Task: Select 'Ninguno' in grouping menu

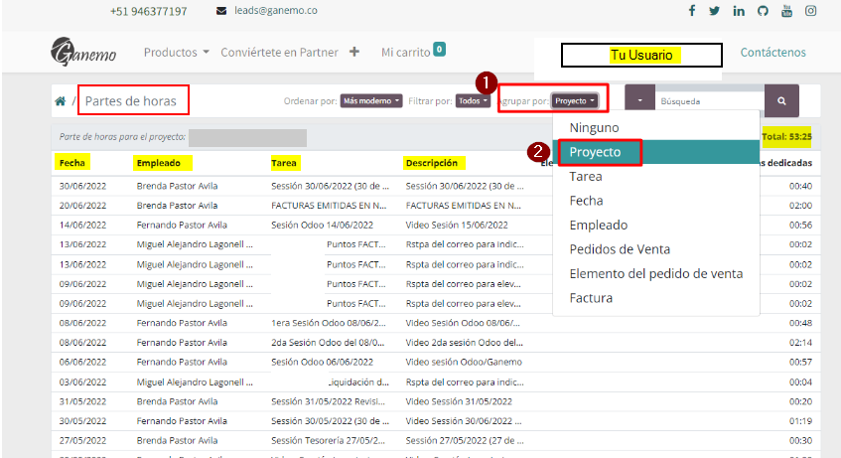Action: pyautogui.click(x=594, y=128)
